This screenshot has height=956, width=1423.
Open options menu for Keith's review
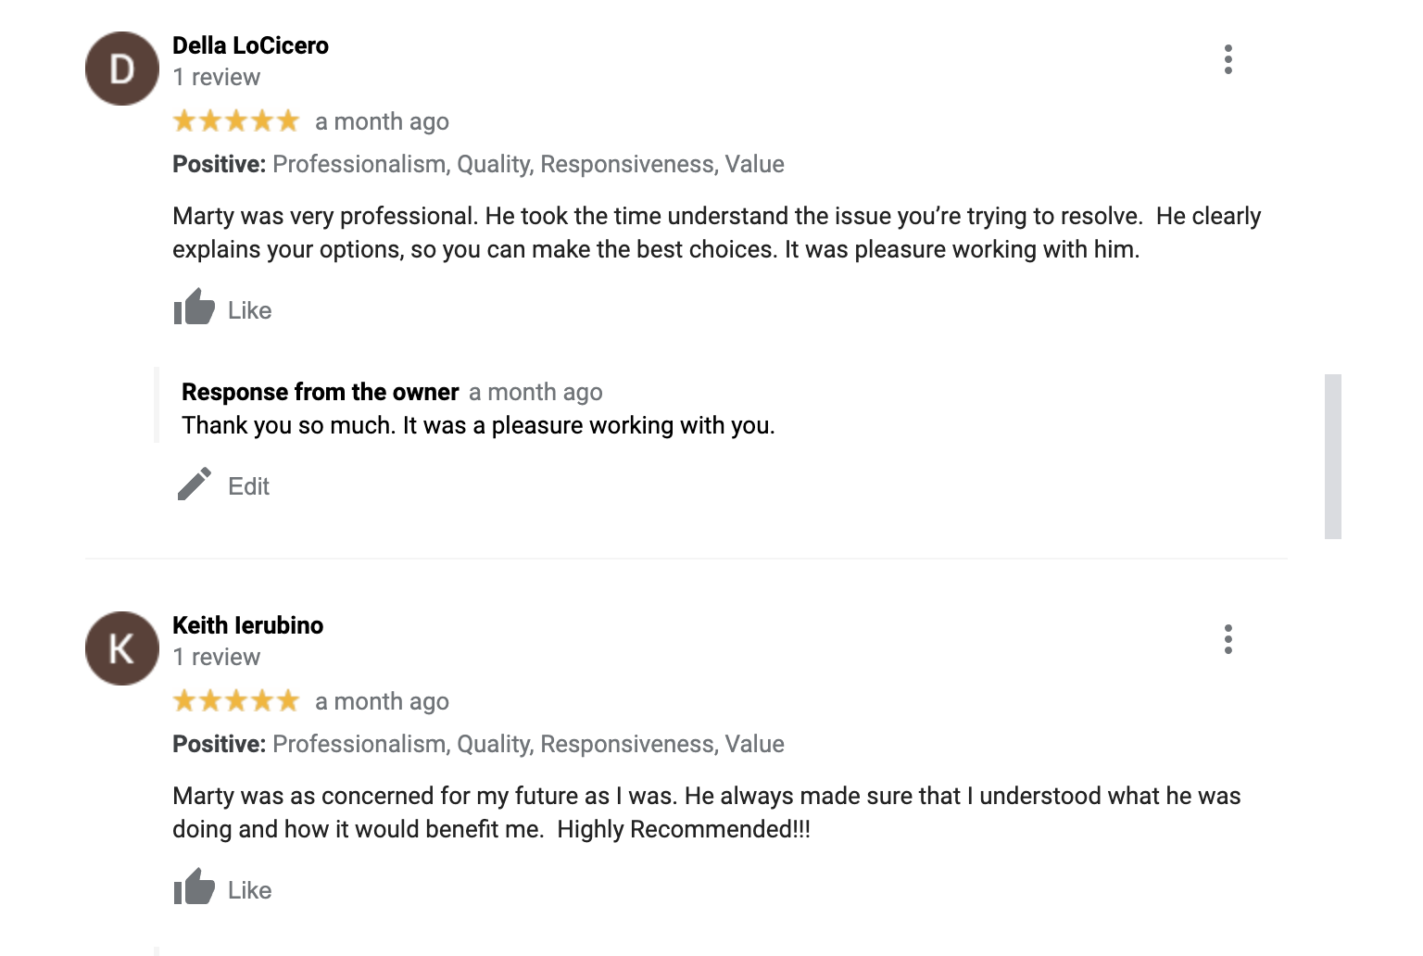[x=1228, y=639]
